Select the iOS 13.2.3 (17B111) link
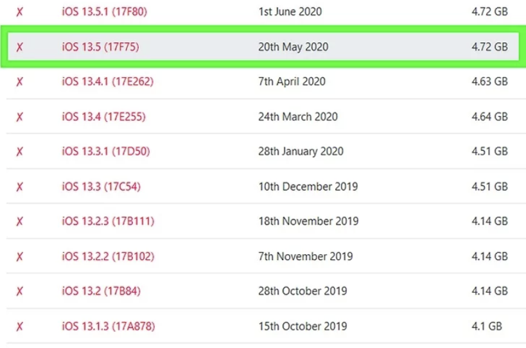Screen dimensions: 526x348 [107, 222]
